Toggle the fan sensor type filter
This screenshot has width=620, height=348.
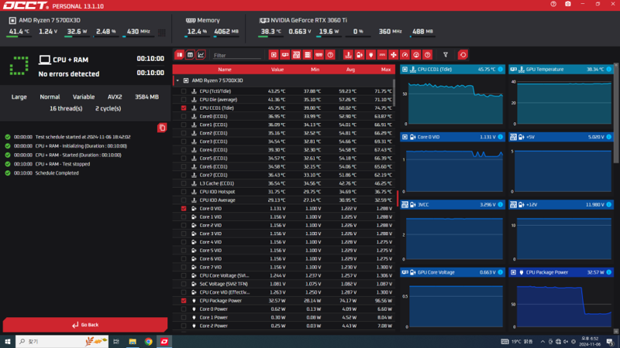click(x=394, y=55)
